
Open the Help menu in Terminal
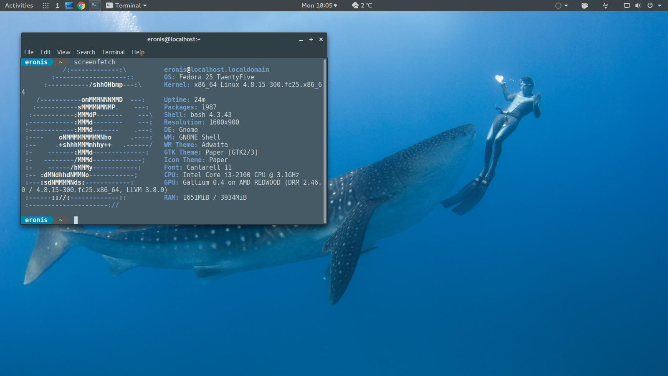[138, 52]
